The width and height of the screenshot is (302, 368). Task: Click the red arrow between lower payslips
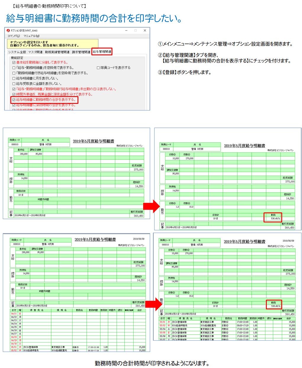click(x=154, y=304)
